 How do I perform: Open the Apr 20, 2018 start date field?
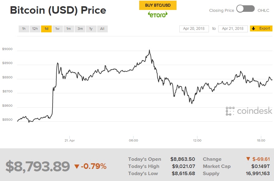194,29
